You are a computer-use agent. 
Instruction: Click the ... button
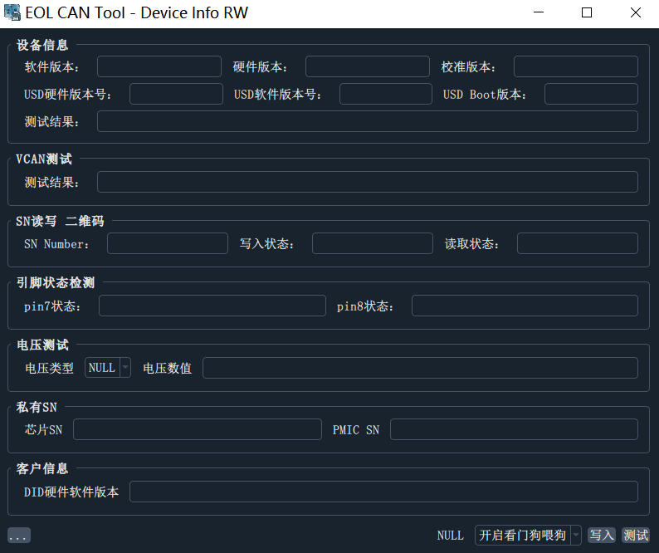coord(19,536)
